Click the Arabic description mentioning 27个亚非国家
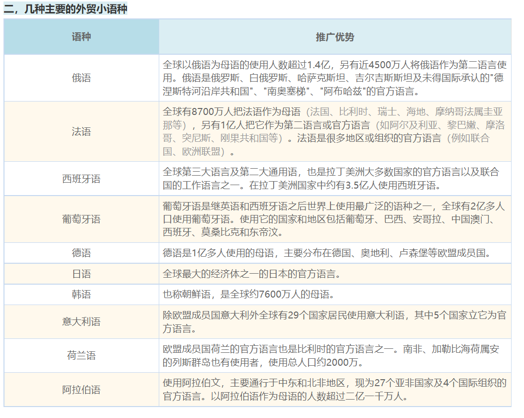 click(334, 390)
